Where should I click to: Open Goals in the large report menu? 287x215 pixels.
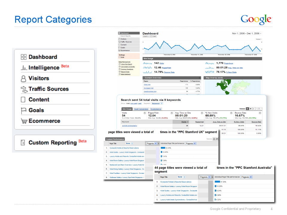coord(36,110)
